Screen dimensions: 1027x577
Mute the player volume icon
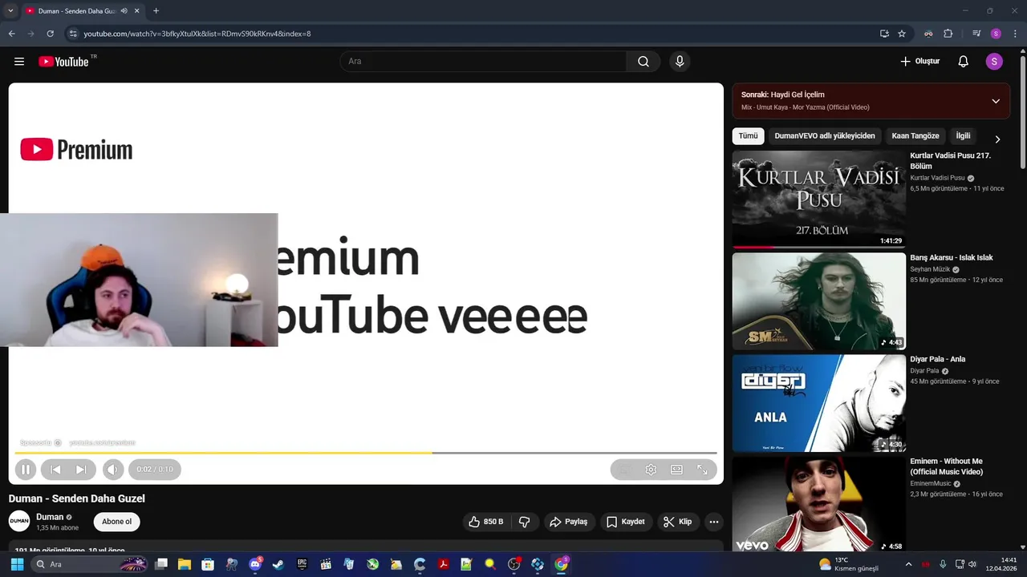(112, 470)
